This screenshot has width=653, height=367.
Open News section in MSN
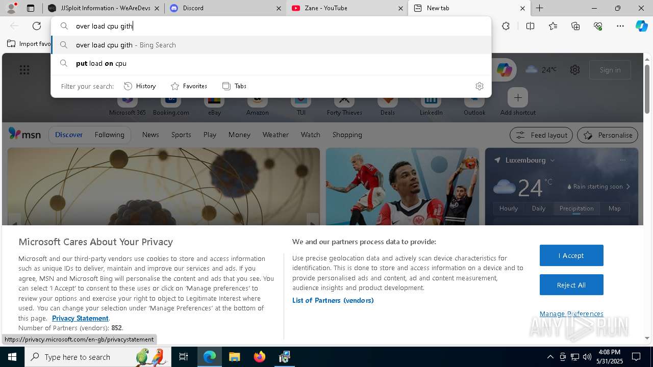click(x=150, y=135)
